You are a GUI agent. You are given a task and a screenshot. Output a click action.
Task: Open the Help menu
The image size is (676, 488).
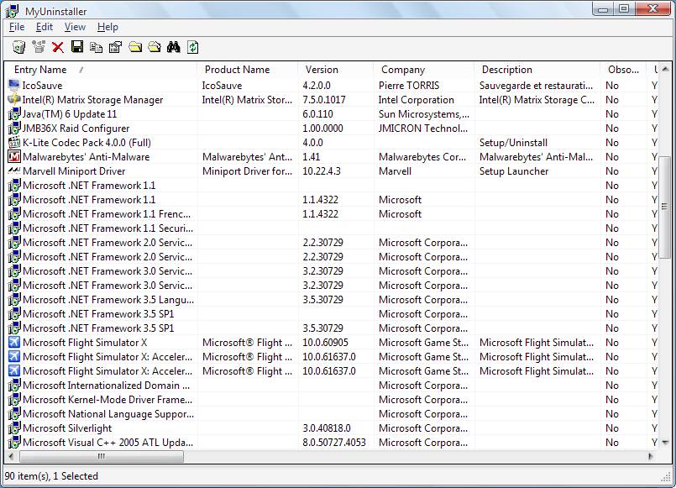point(107,27)
